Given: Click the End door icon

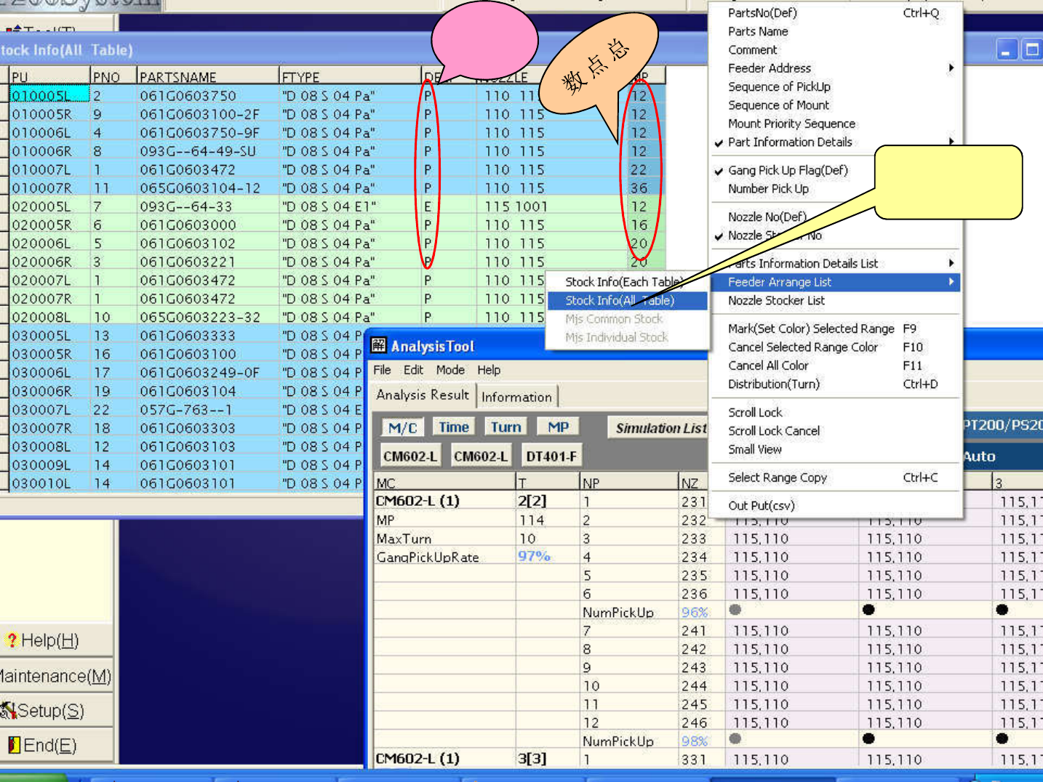Looking at the screenshot, I should pyautogui.click(x=14, y=745).
